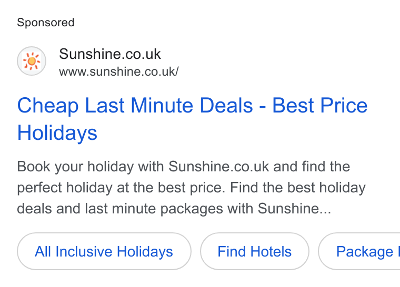Image resolution: width=400 pixels, height=287 pixels.
Task: Click "packages with" in the description
Action: (207, 209)
